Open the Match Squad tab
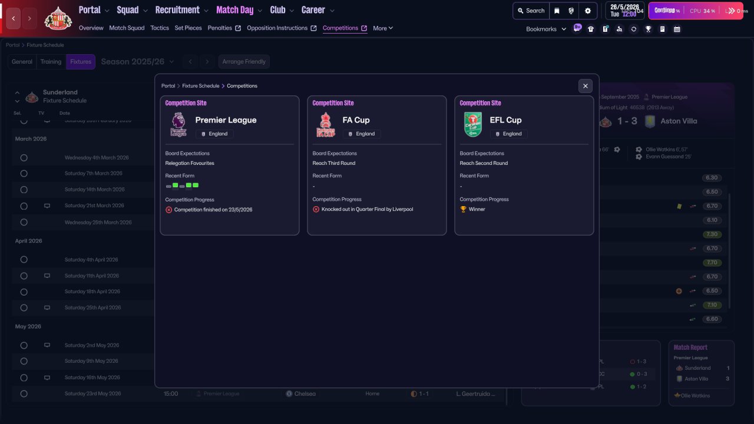 pos(127,28)
